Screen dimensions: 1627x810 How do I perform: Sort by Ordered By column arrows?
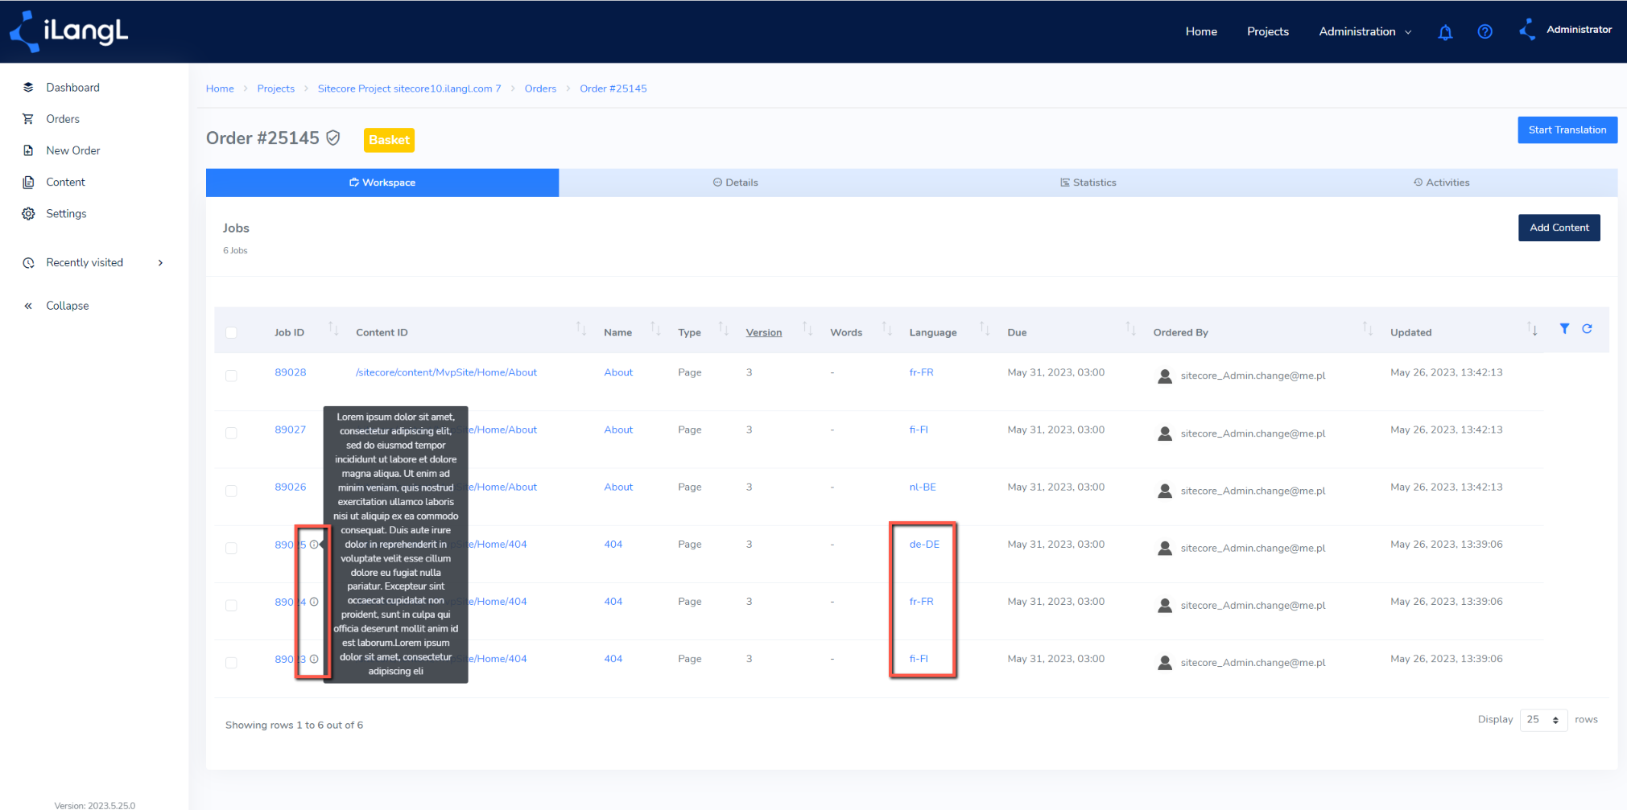[1367, 328]
